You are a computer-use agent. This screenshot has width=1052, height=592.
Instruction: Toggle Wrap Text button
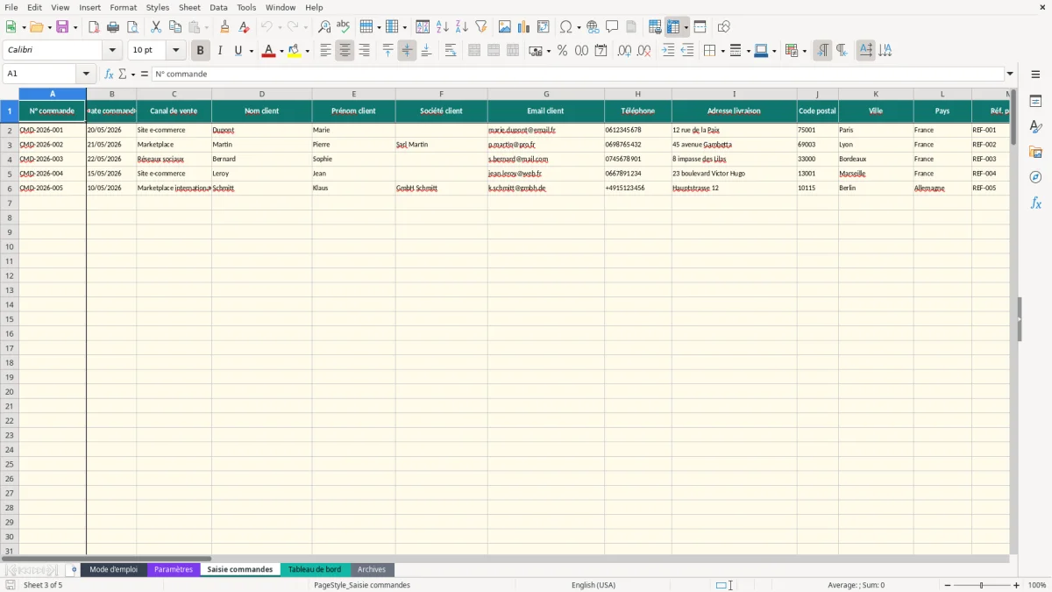451,51
